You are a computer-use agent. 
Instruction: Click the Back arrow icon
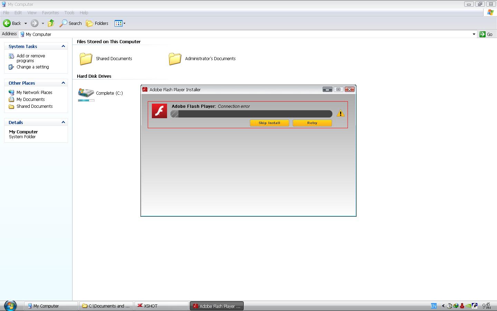tap(7, 23)
